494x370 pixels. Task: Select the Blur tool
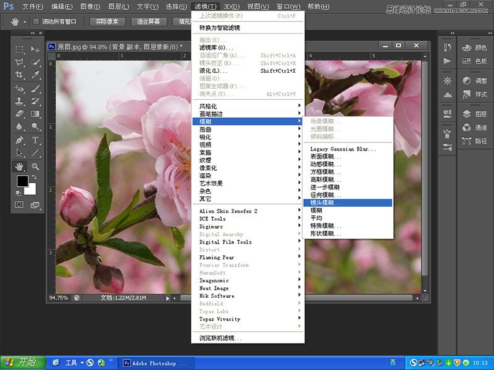point(20,126)
